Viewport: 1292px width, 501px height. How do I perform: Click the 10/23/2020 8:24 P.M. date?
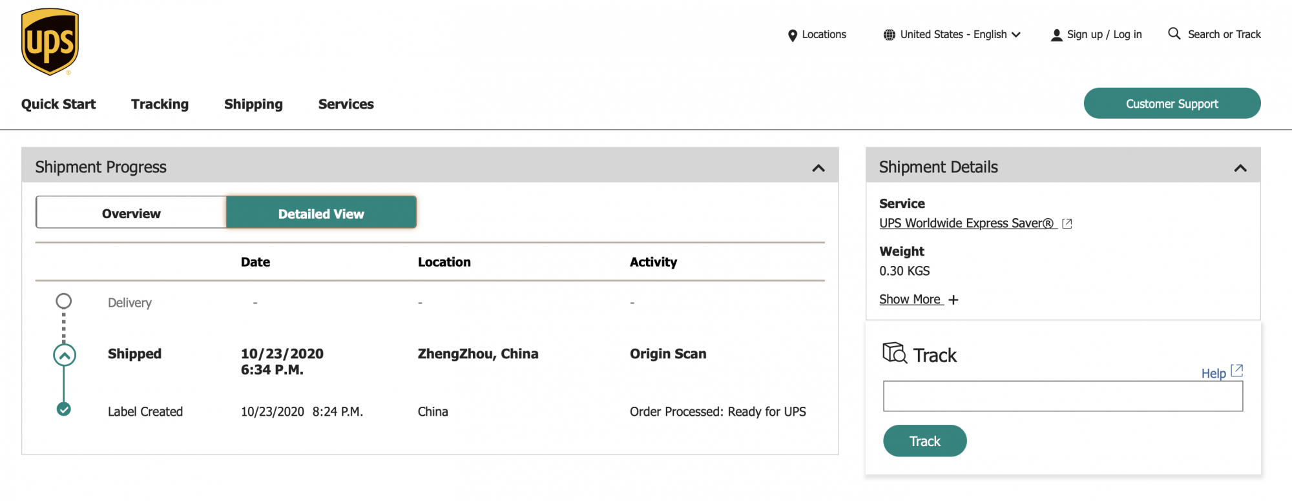coord(302,412)
